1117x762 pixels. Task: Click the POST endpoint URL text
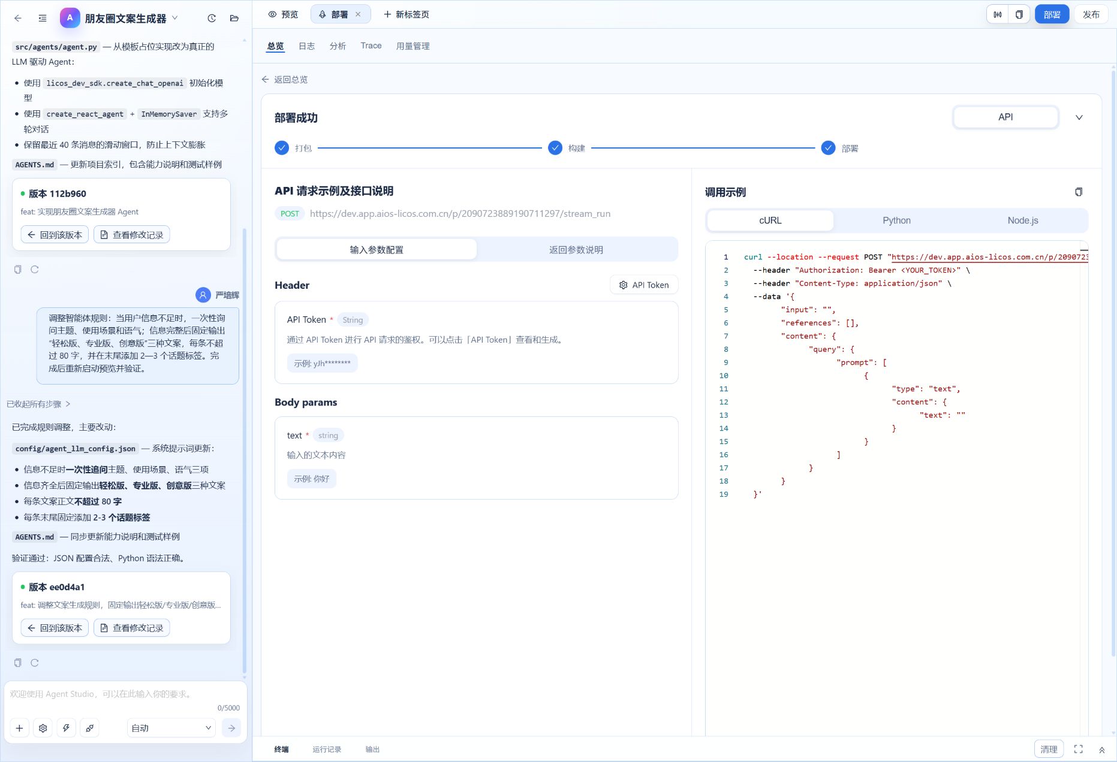pyautogui.click(x=460, y=214)
